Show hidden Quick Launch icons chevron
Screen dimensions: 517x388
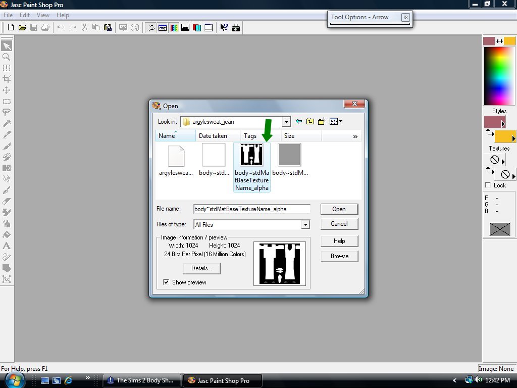coord(87,377)
